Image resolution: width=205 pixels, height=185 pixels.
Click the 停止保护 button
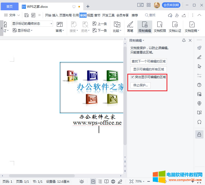(140, 85)
